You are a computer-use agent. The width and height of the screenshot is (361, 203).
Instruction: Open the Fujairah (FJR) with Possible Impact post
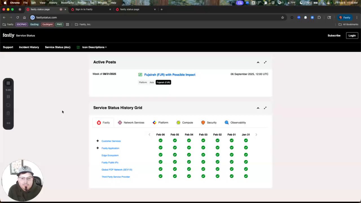(x=170, y=75)
